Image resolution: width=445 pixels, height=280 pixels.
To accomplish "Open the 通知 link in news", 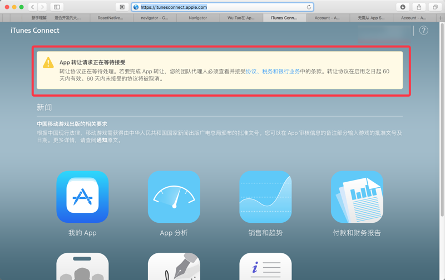I will 102,141.
